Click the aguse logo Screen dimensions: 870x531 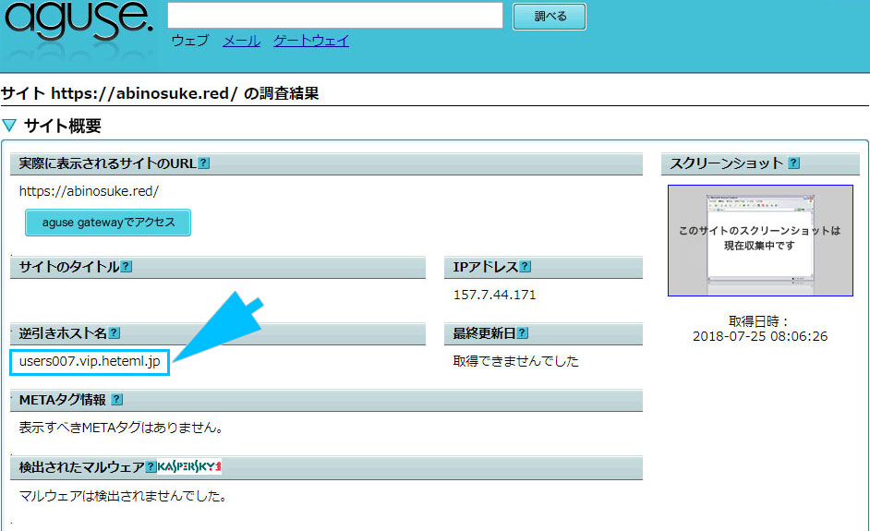pyautogui.click(x=78, y=28)
